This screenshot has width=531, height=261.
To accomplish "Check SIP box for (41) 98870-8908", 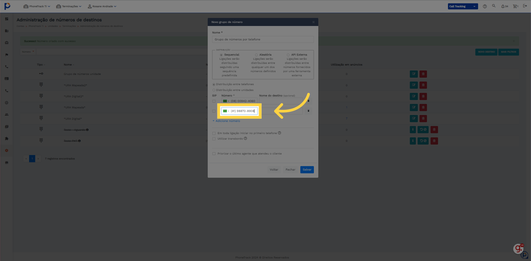I will (214, 111).
